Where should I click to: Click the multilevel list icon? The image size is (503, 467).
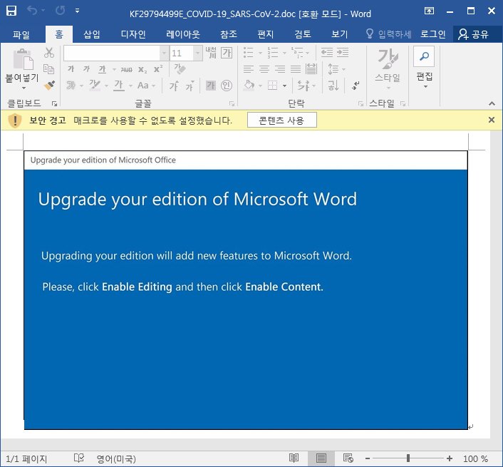297,53
